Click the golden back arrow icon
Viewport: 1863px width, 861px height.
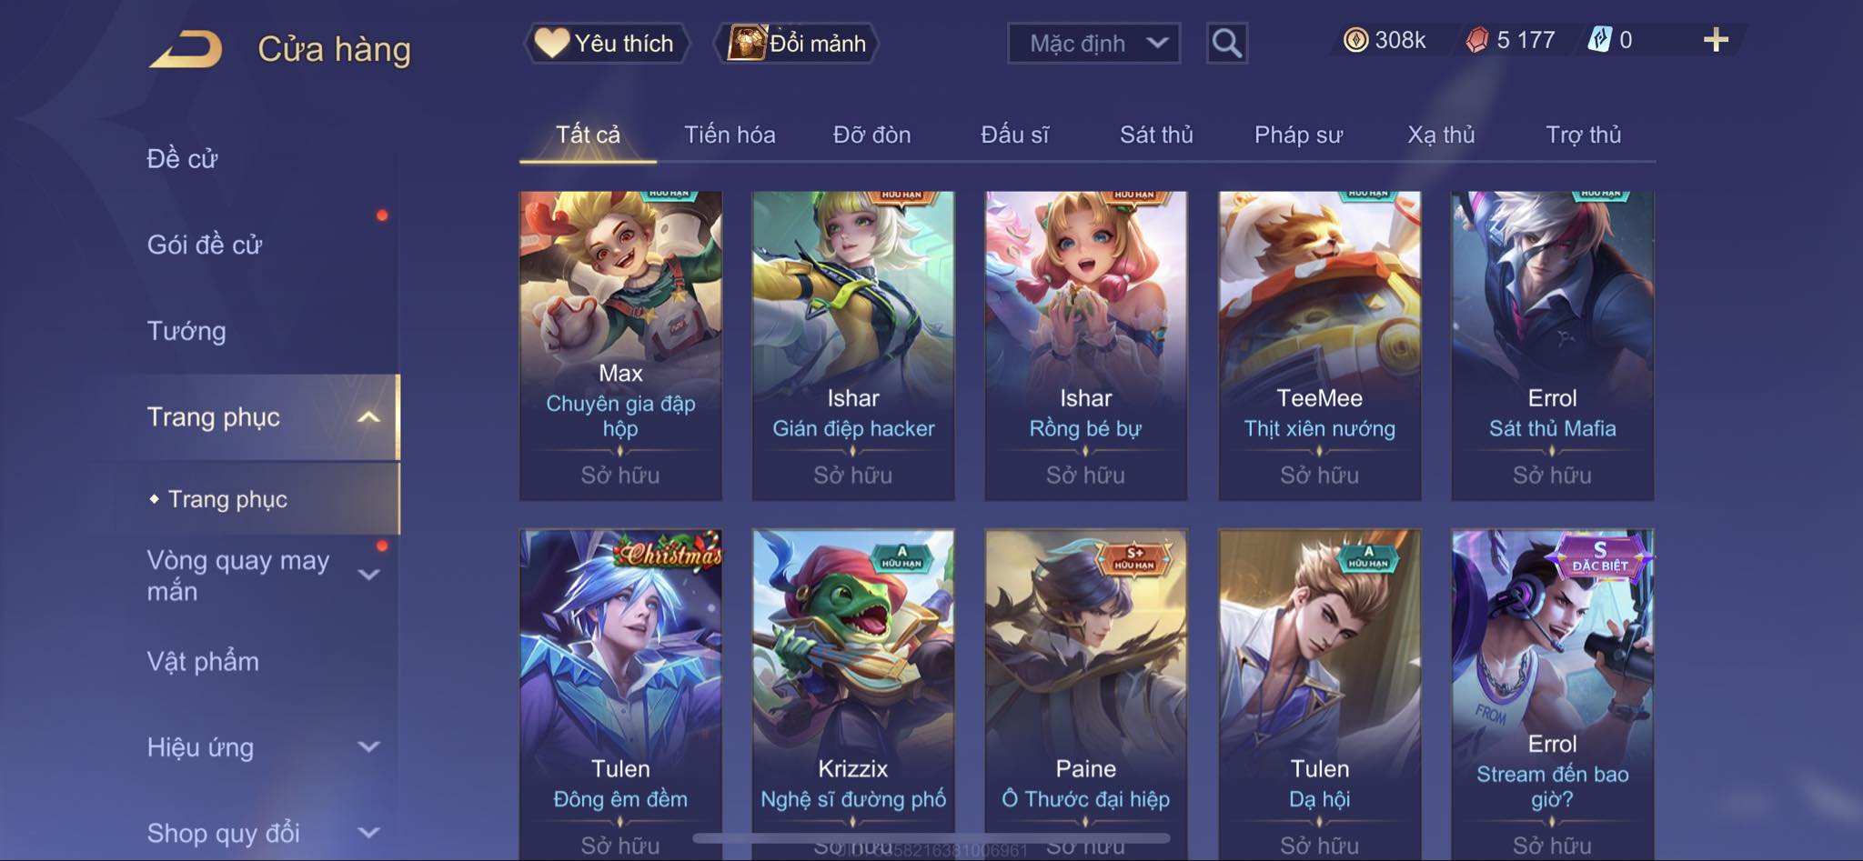tap(186, 49)
